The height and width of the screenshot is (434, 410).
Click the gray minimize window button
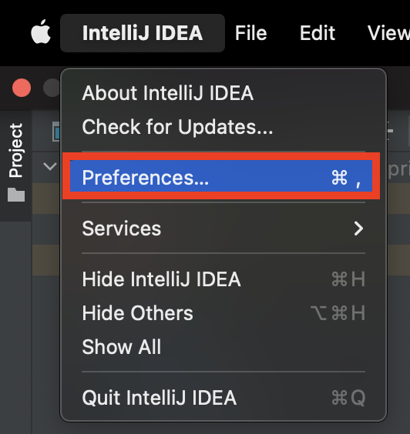click(x=52, y=88)
